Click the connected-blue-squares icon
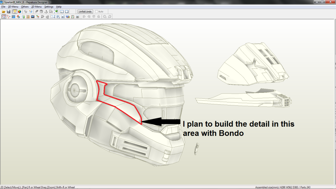The image size is (336, 189). pyautogui.click(x=58, y=17)
